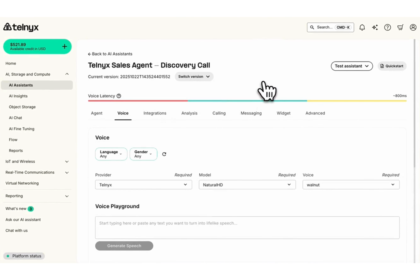Open AI Insights in the sidebar
Screen dimensions: 420x280
click(x=18, y=96)
